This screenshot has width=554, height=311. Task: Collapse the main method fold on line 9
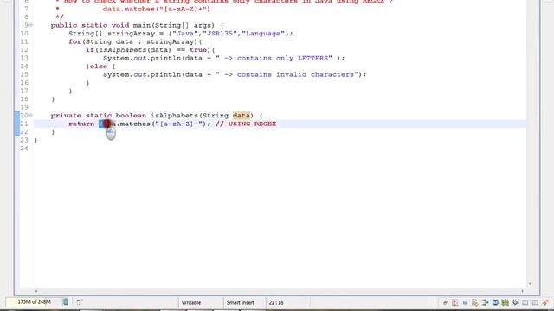[x=31, y=25]
